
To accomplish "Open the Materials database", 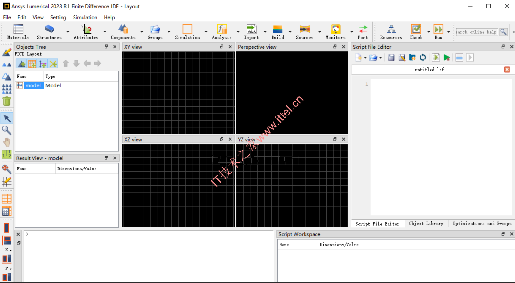I will [x=19, y=32].
